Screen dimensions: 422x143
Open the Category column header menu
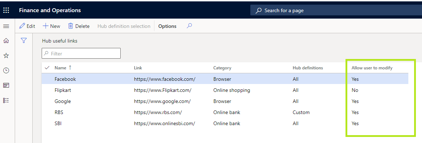[x=222, y=68]
